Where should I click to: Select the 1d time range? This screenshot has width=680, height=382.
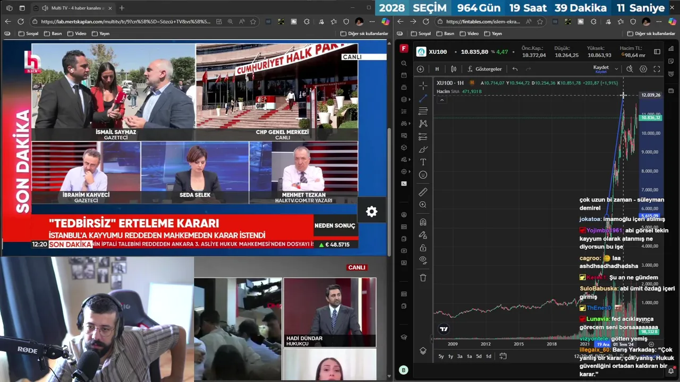click(x=488, y=356)
